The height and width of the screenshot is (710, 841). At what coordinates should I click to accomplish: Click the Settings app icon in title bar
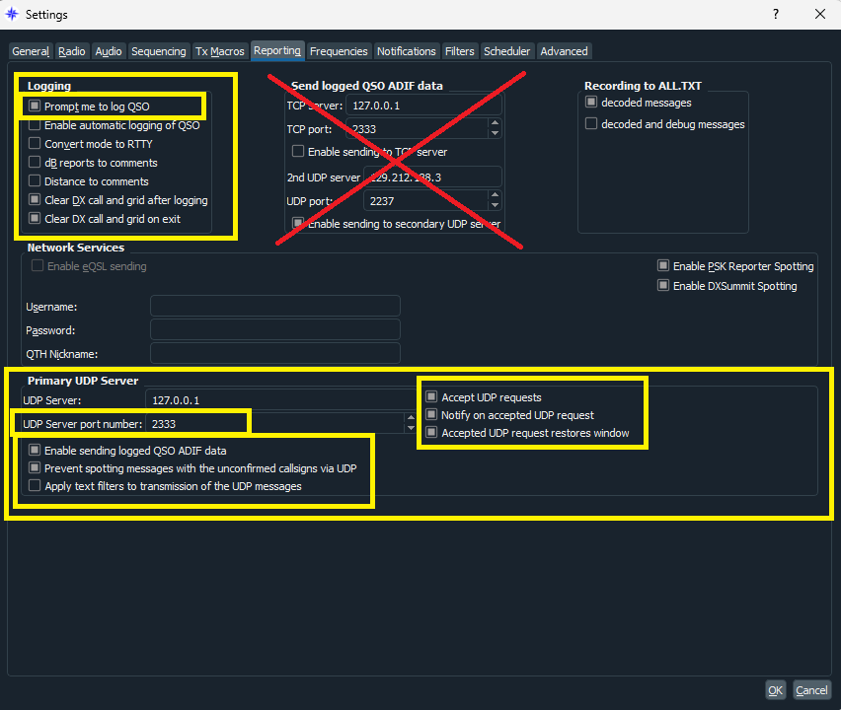click(x=12, y=15)
